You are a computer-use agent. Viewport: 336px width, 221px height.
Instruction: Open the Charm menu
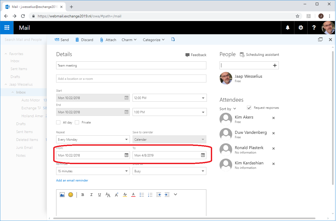tap(129, 40)
